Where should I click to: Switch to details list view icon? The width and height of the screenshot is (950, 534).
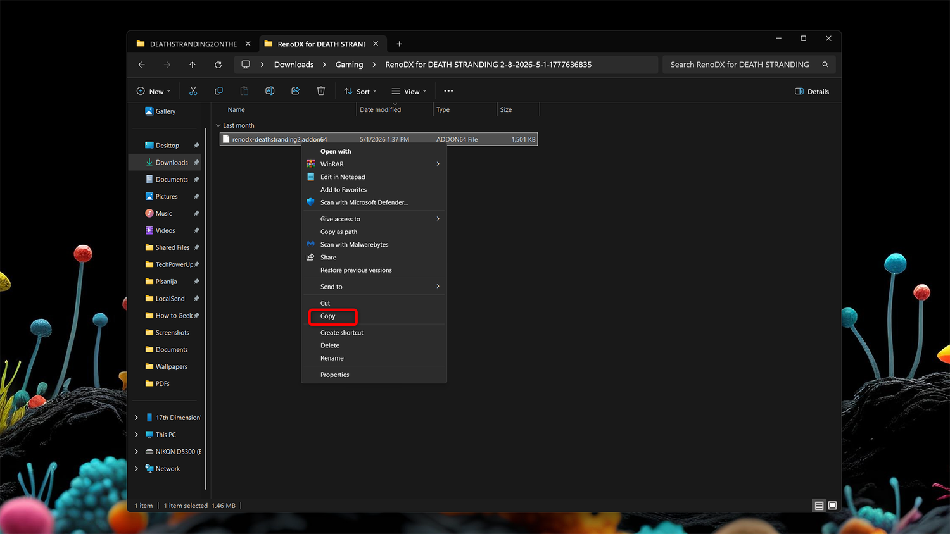pyautogui.click(x=819, y=506)
